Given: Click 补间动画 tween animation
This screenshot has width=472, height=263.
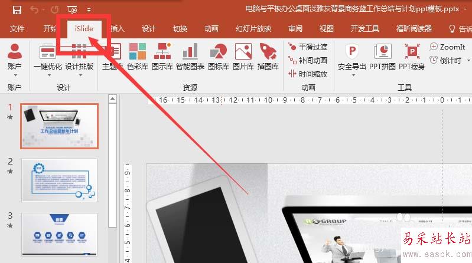Looking at the screenshot, I should pos(308,60).
